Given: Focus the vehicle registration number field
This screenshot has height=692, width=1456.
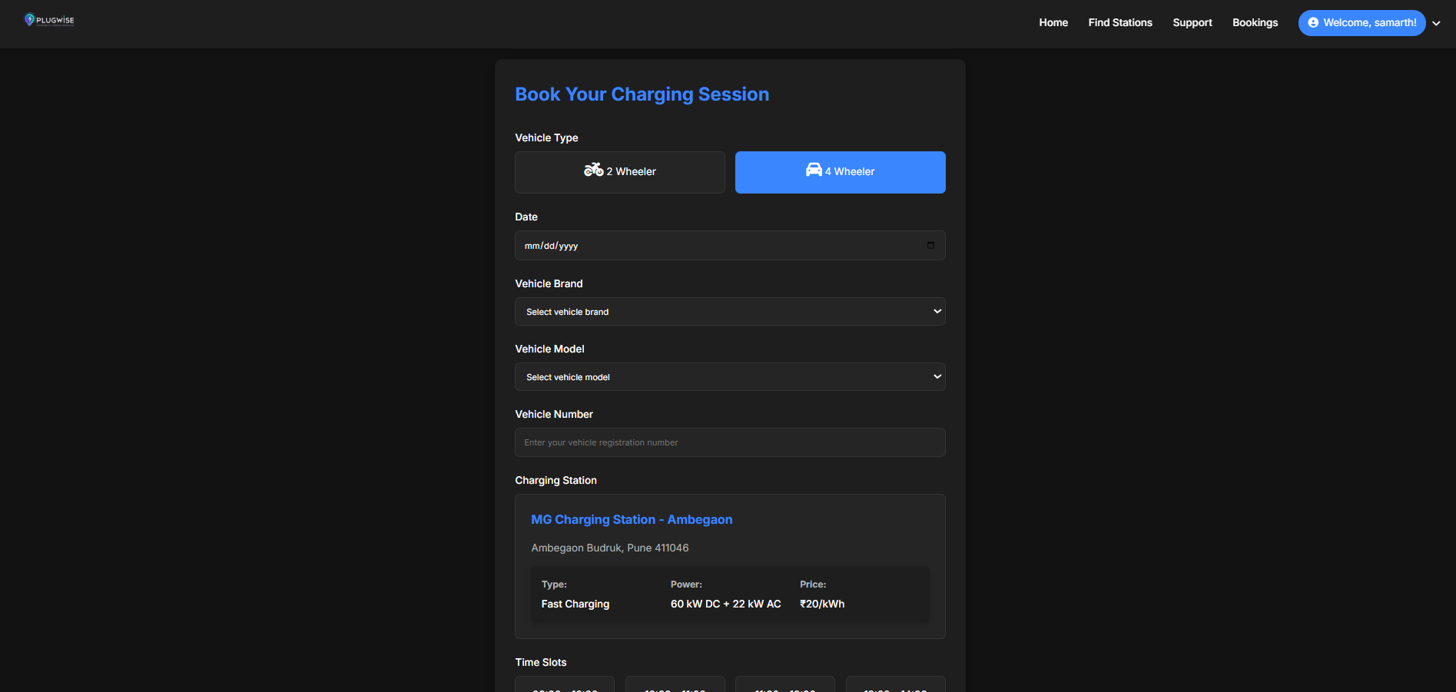Looking at the screenshot, I should pyautogui.click(x=729, y=442).
